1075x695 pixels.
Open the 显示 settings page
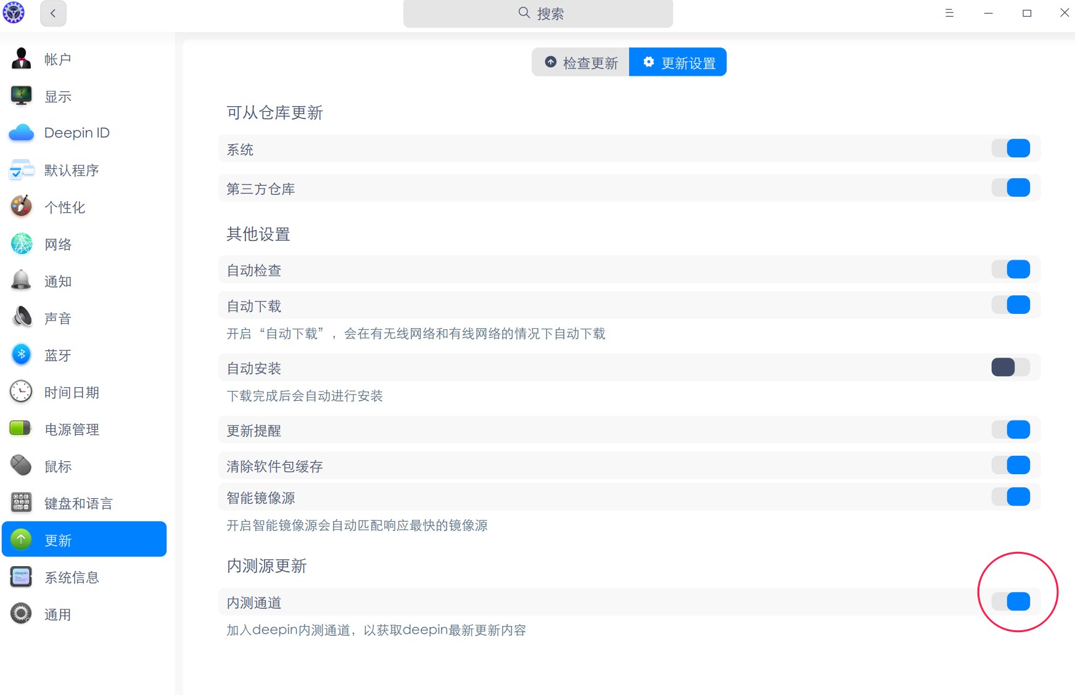(x=84, y=96)
